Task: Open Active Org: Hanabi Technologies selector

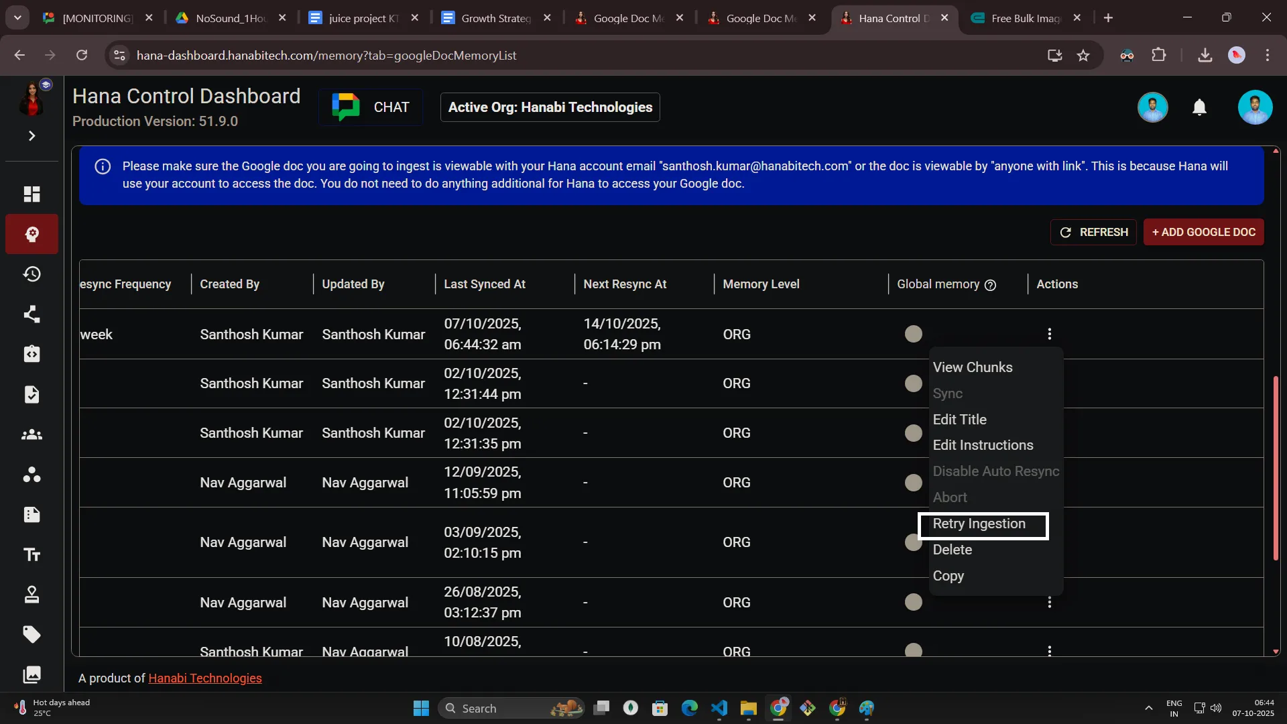Action: (549, 107)
